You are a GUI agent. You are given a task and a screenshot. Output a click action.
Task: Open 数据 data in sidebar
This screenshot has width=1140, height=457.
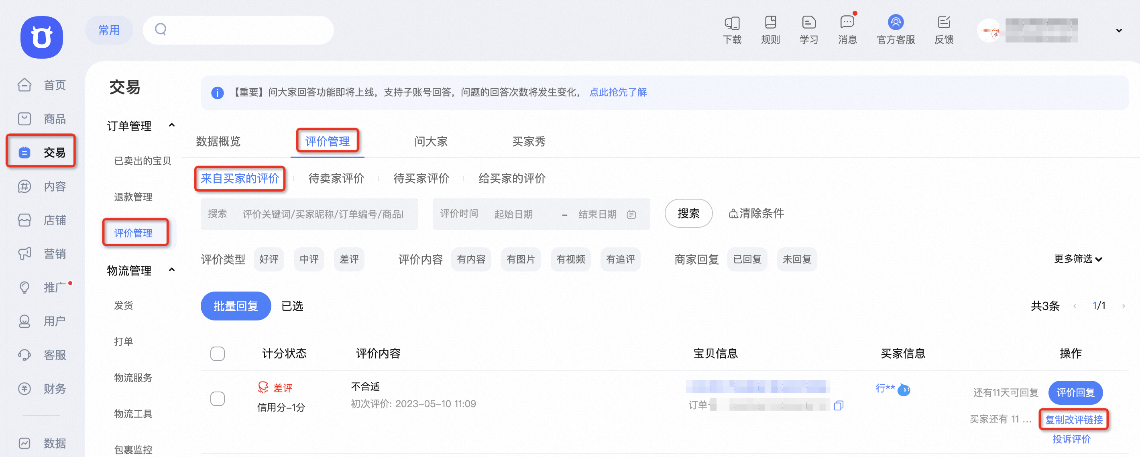click(42, 443)
